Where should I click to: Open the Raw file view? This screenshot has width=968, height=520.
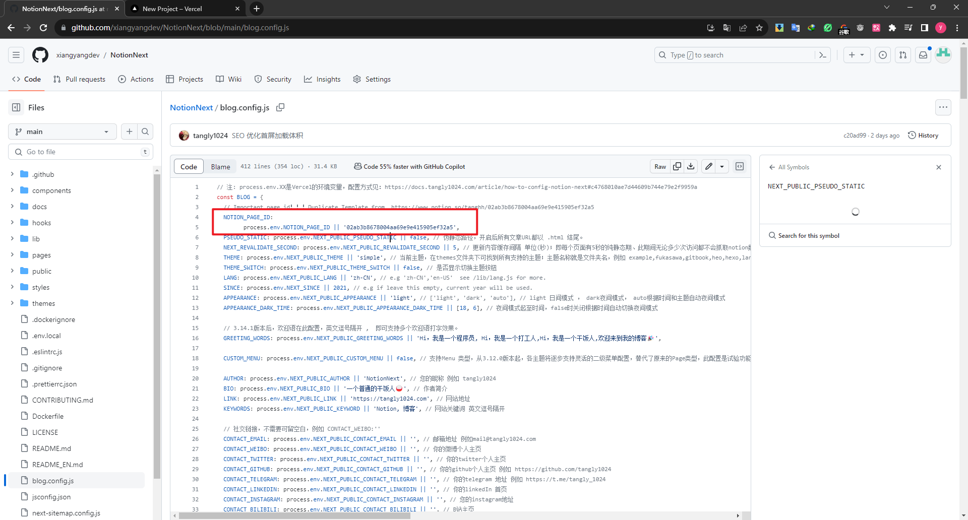coord(660,166)
